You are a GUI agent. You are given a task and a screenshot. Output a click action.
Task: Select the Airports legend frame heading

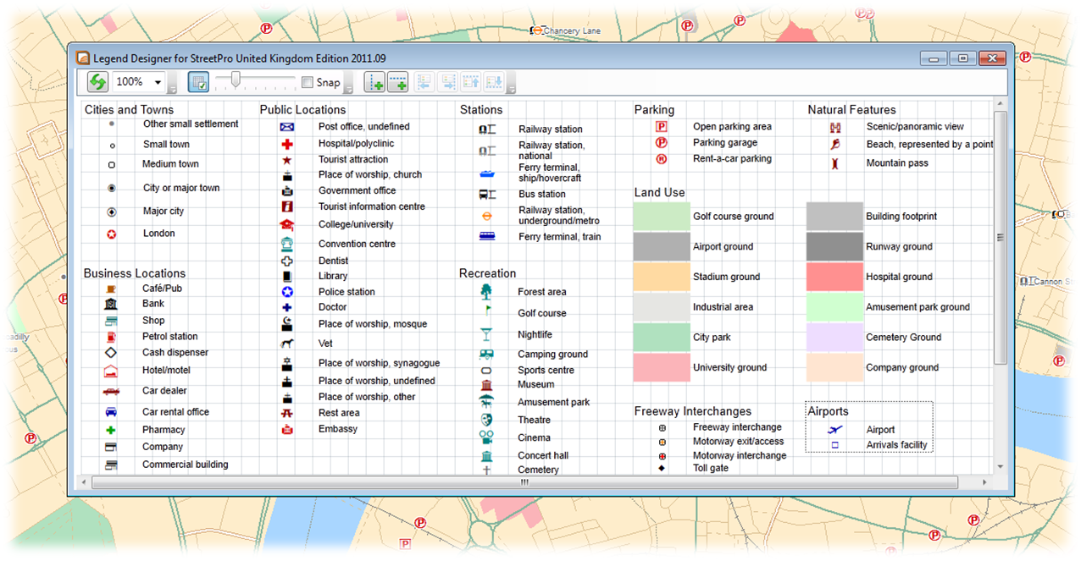pyautogui.click(x=828, y=411)
